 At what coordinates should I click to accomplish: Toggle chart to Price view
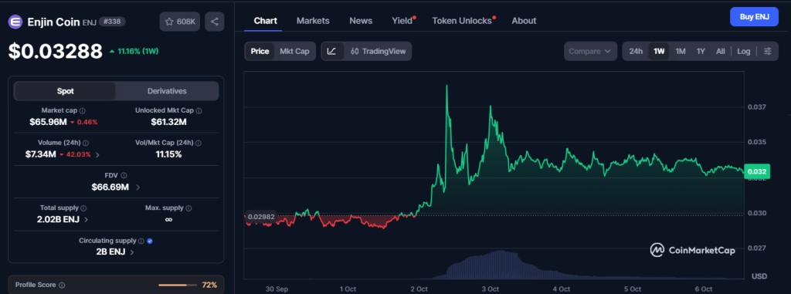click(260, 51)
